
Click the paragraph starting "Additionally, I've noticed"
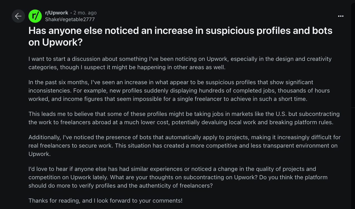184,146
